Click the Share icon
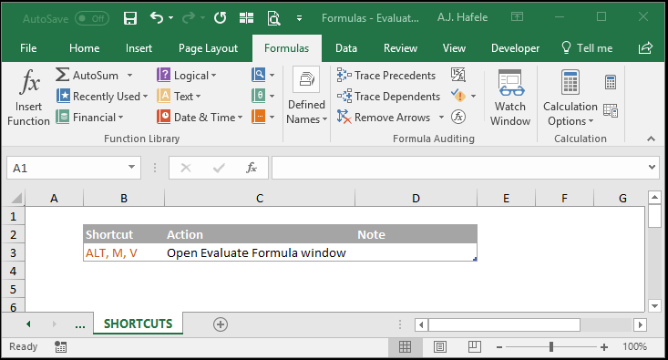Screen dimensions: 668x360 click(x=645, y=47)
